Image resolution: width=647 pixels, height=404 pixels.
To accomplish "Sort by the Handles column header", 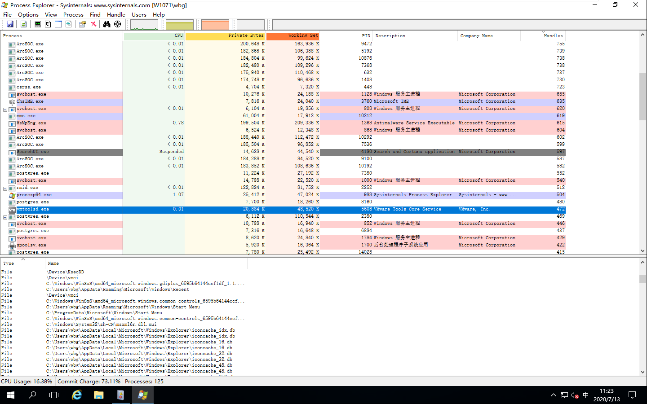I will click(x=543, y=36).
